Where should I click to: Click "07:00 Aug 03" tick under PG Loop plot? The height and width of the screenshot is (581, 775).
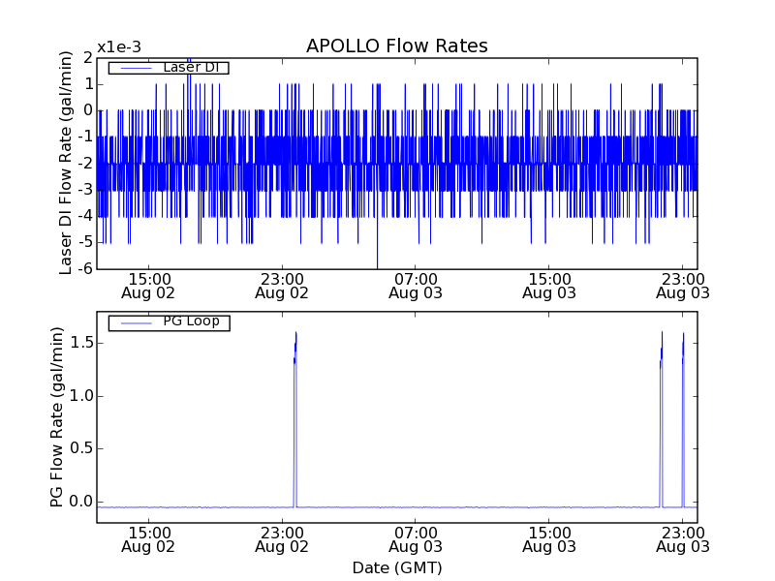(x=416, y=540)
